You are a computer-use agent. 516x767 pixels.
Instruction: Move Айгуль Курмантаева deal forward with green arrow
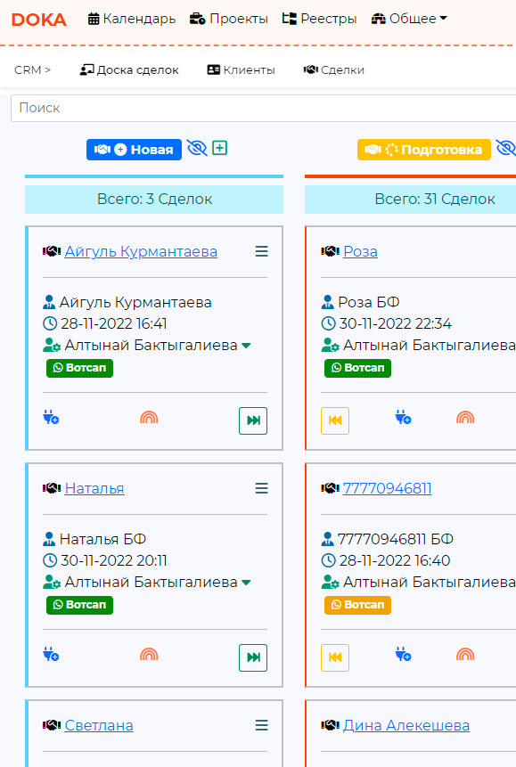coord(253,420)
